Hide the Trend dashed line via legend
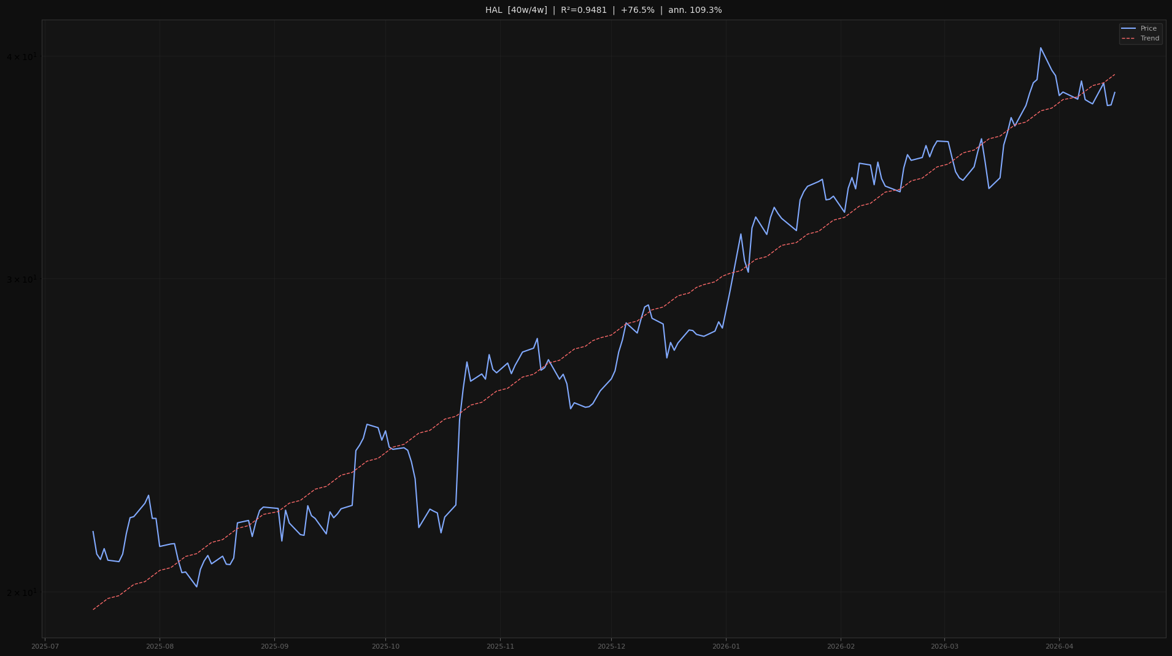Screen dimensions: 1172x656 tap(1149, 38)
